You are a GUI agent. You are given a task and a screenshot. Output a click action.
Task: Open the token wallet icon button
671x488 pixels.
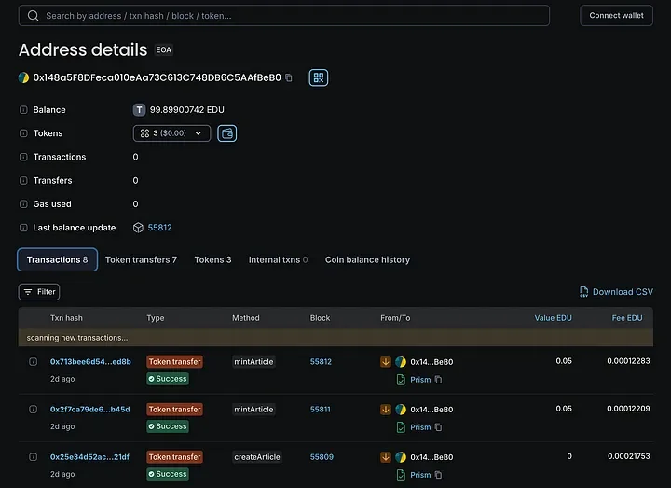[226, 133]
